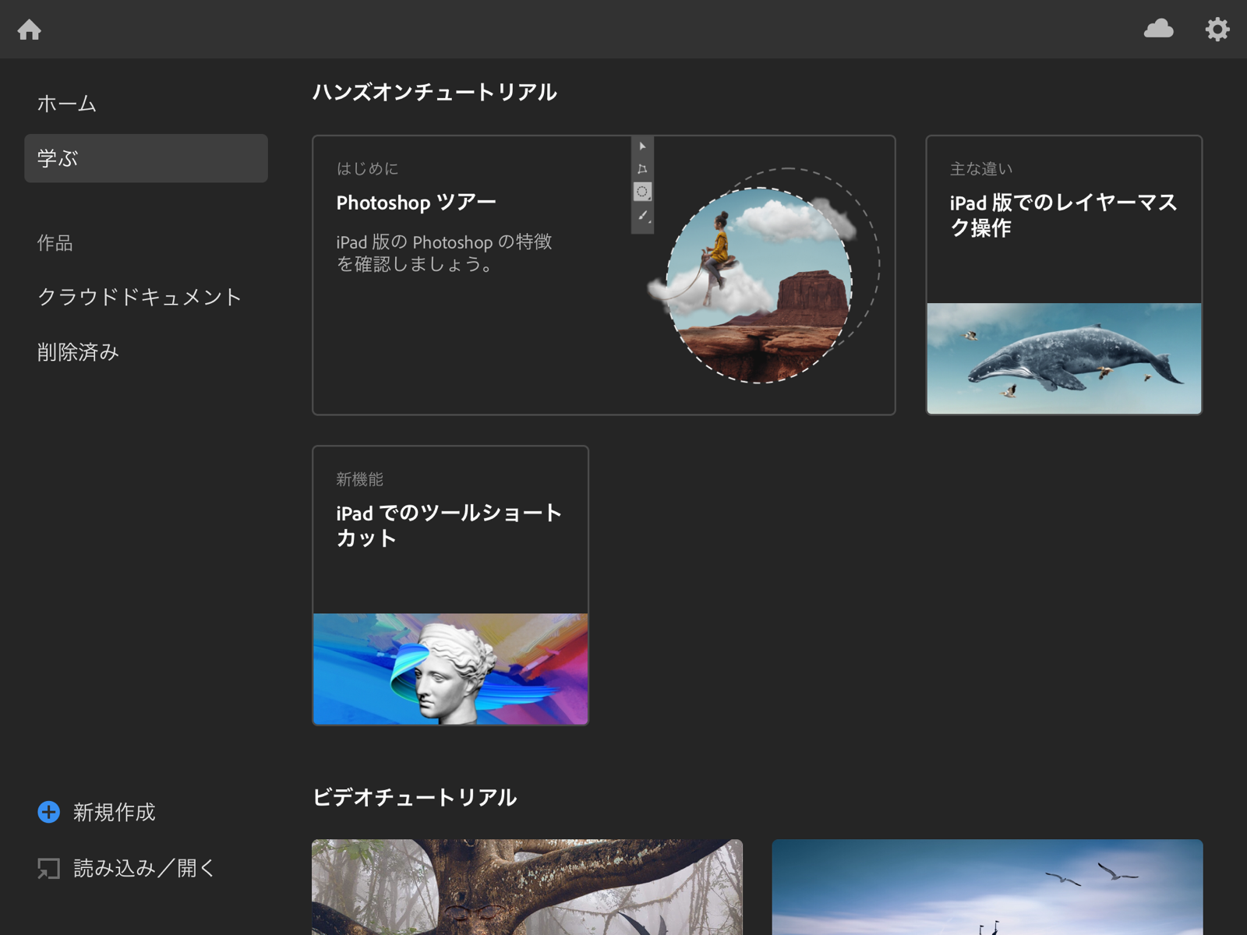Viewport: 1247px width, 935px height.
Task: Open the forest tree video tutorial
Action: pos(527,887)
